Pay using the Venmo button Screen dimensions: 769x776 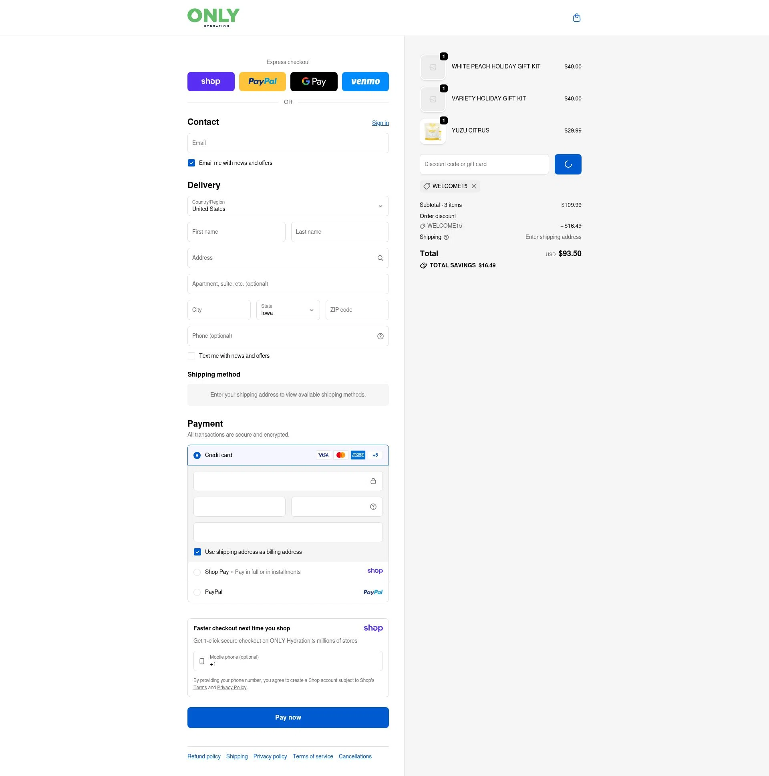click(365, 82)
